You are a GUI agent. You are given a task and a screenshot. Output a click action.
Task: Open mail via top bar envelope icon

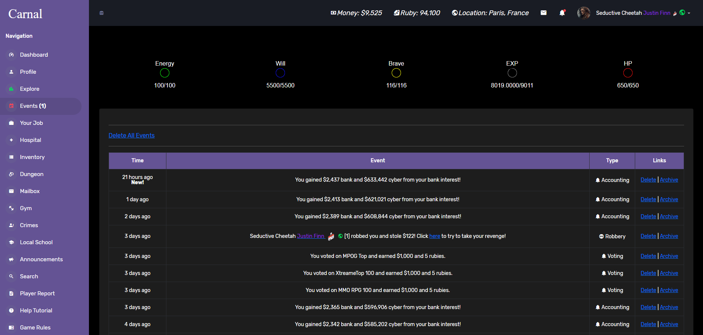[x=544, y=13]
